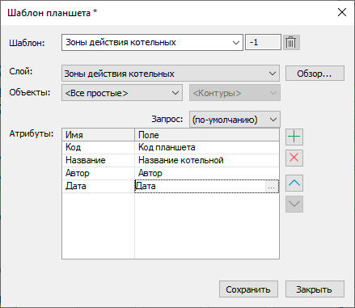This screenshot has width=355, height=308.
Task: Click the Имя column header
Action: click(99, 135)
